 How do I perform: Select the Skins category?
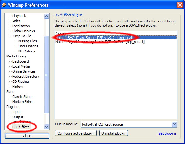[x=10, y=92]
